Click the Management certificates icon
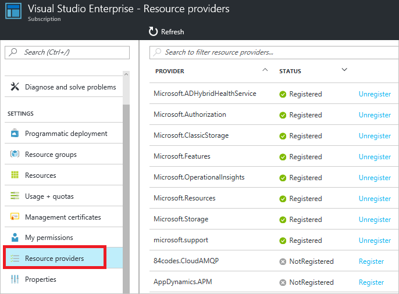399x294 pixels. point(15,217)
